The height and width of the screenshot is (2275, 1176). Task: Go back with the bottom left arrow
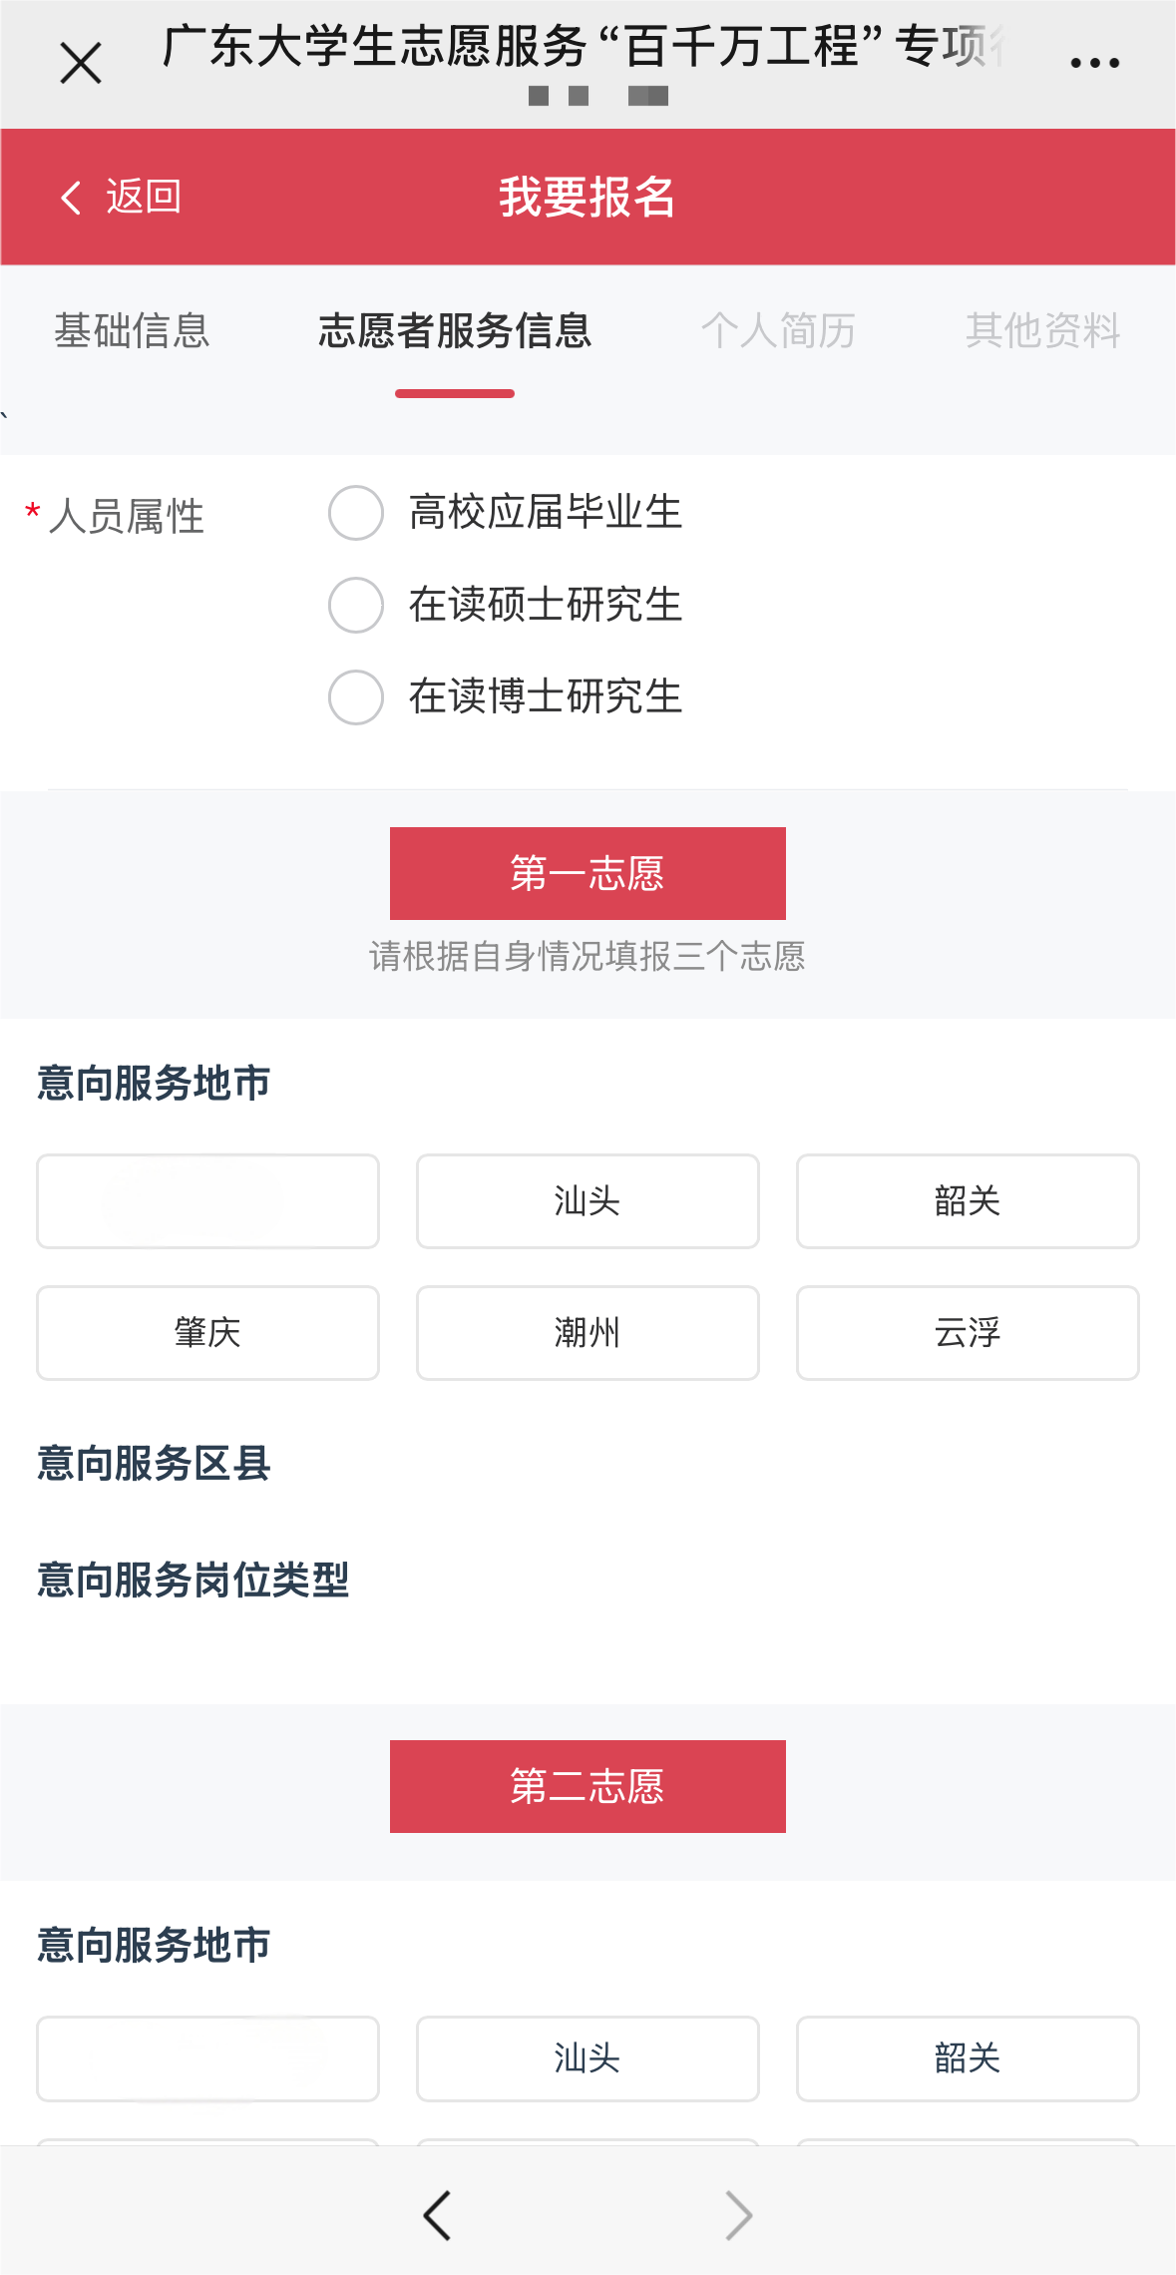tap(437, 2215)
